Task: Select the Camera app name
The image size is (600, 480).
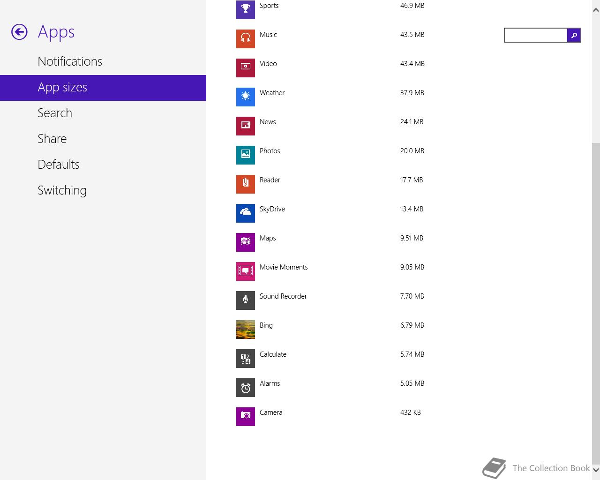Action: click(271, 412)
